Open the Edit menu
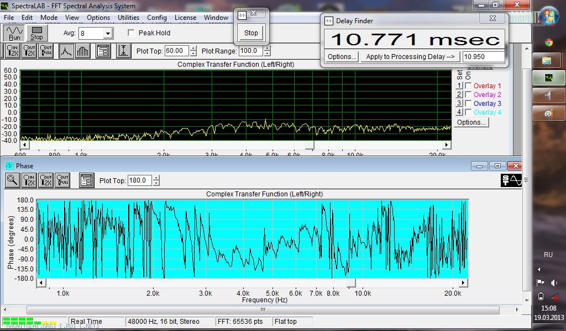This screenshot has width=566, height=331. click(x=27, y=17)
